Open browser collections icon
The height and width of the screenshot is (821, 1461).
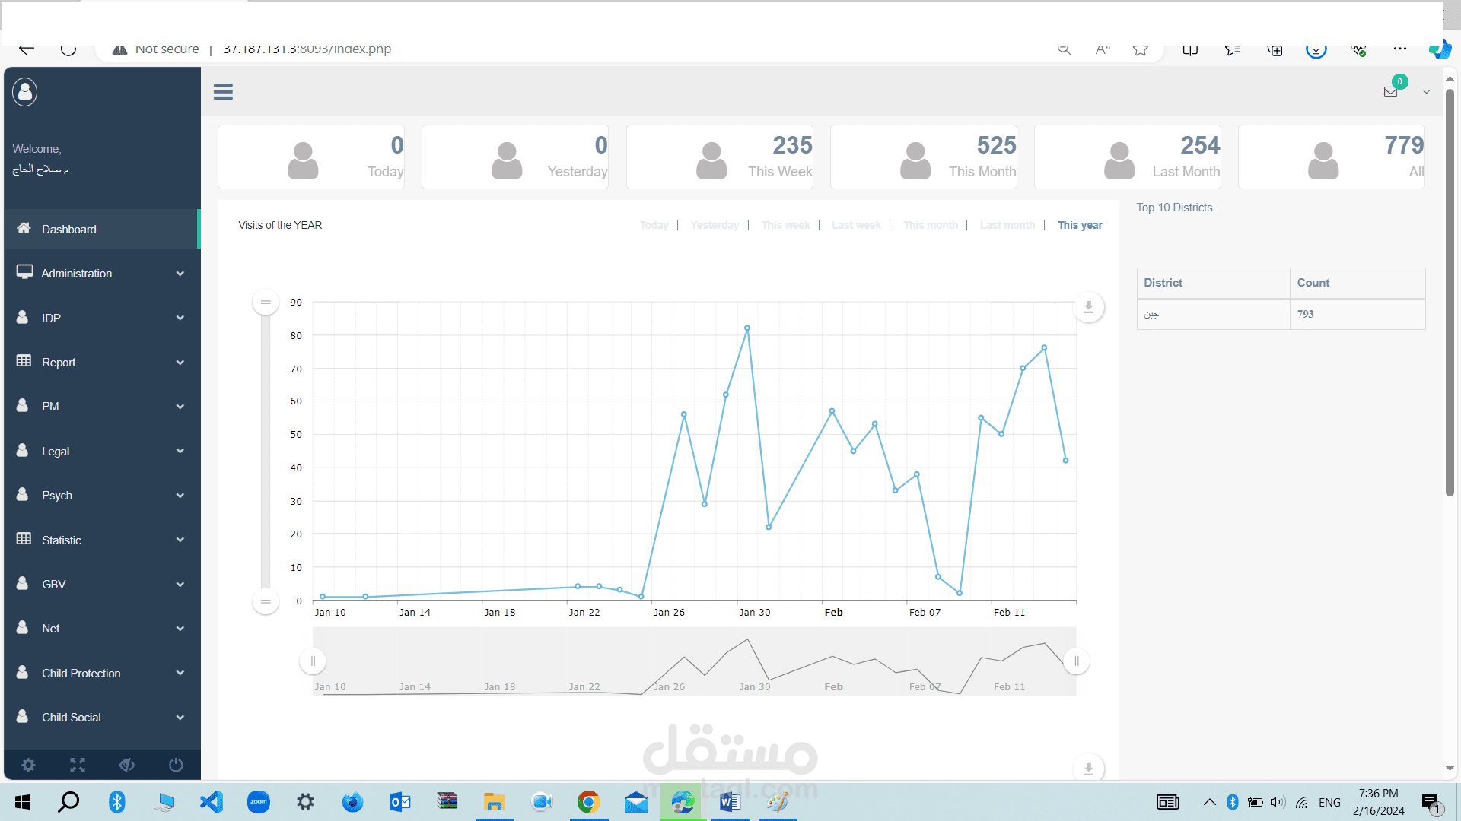(1275, 49)
